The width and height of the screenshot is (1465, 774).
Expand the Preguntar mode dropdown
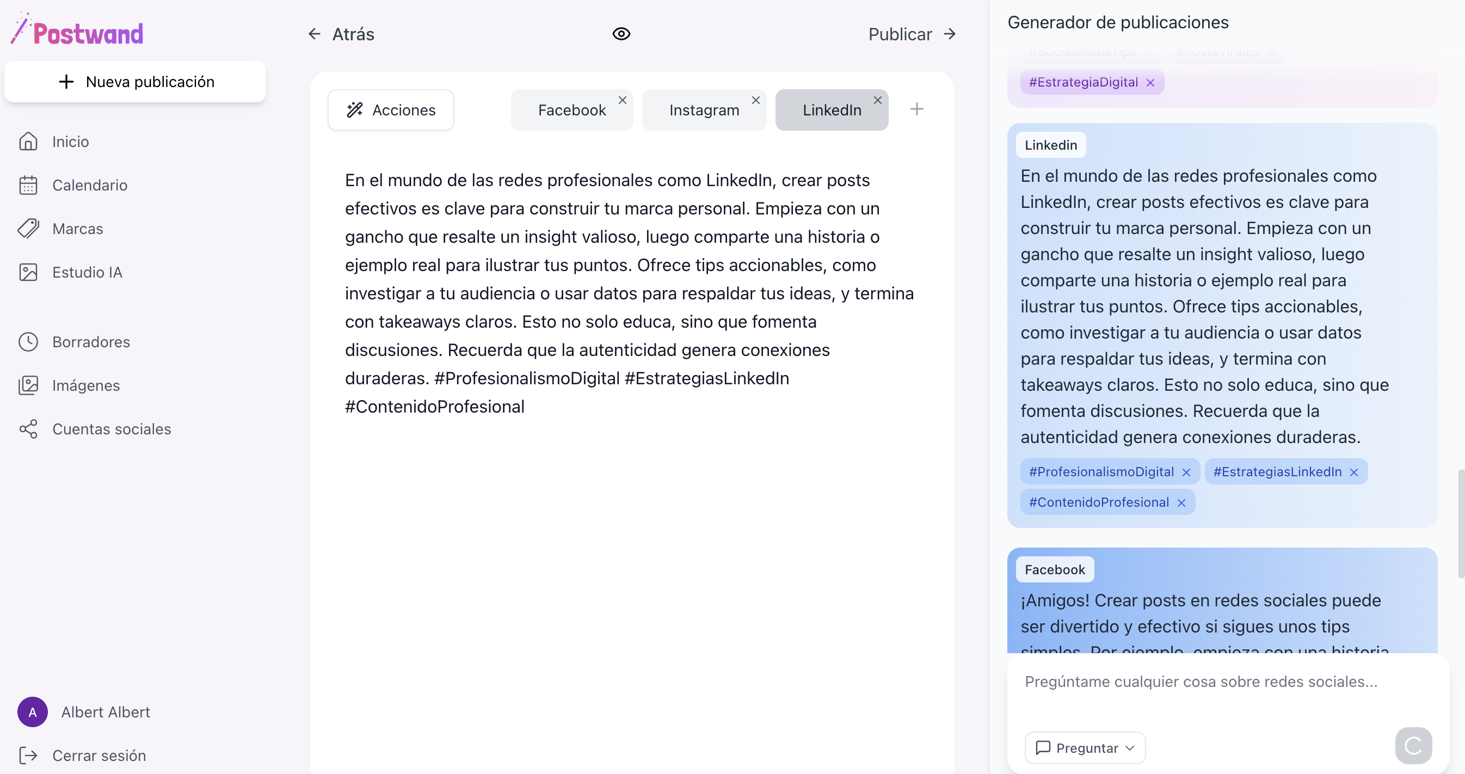[x=1085, y=748]
